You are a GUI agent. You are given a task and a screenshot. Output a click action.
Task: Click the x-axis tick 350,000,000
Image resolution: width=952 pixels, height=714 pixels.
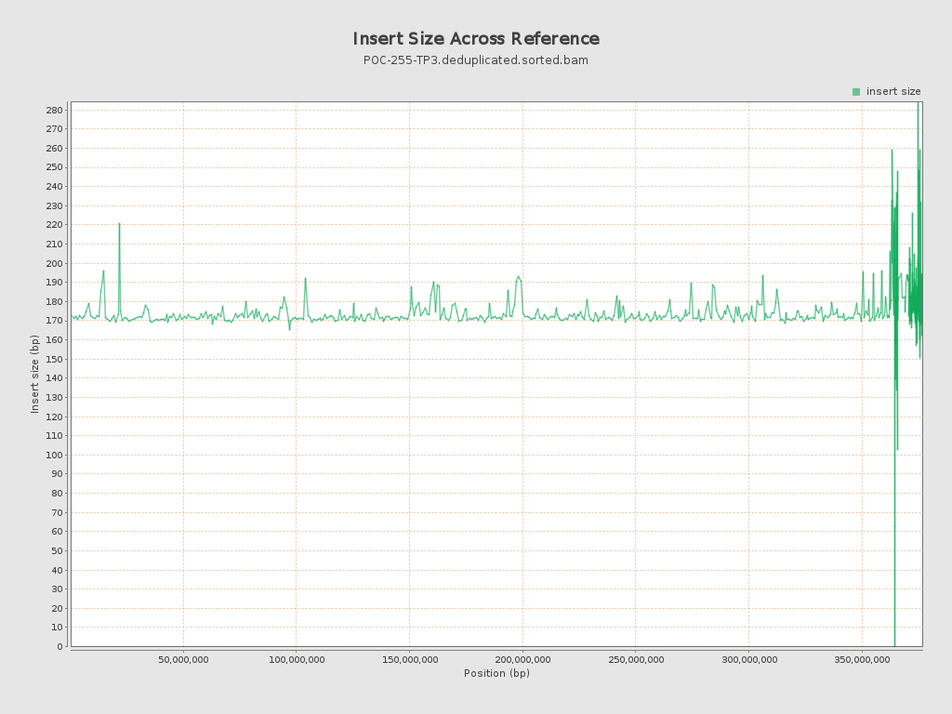click(862, 659)
